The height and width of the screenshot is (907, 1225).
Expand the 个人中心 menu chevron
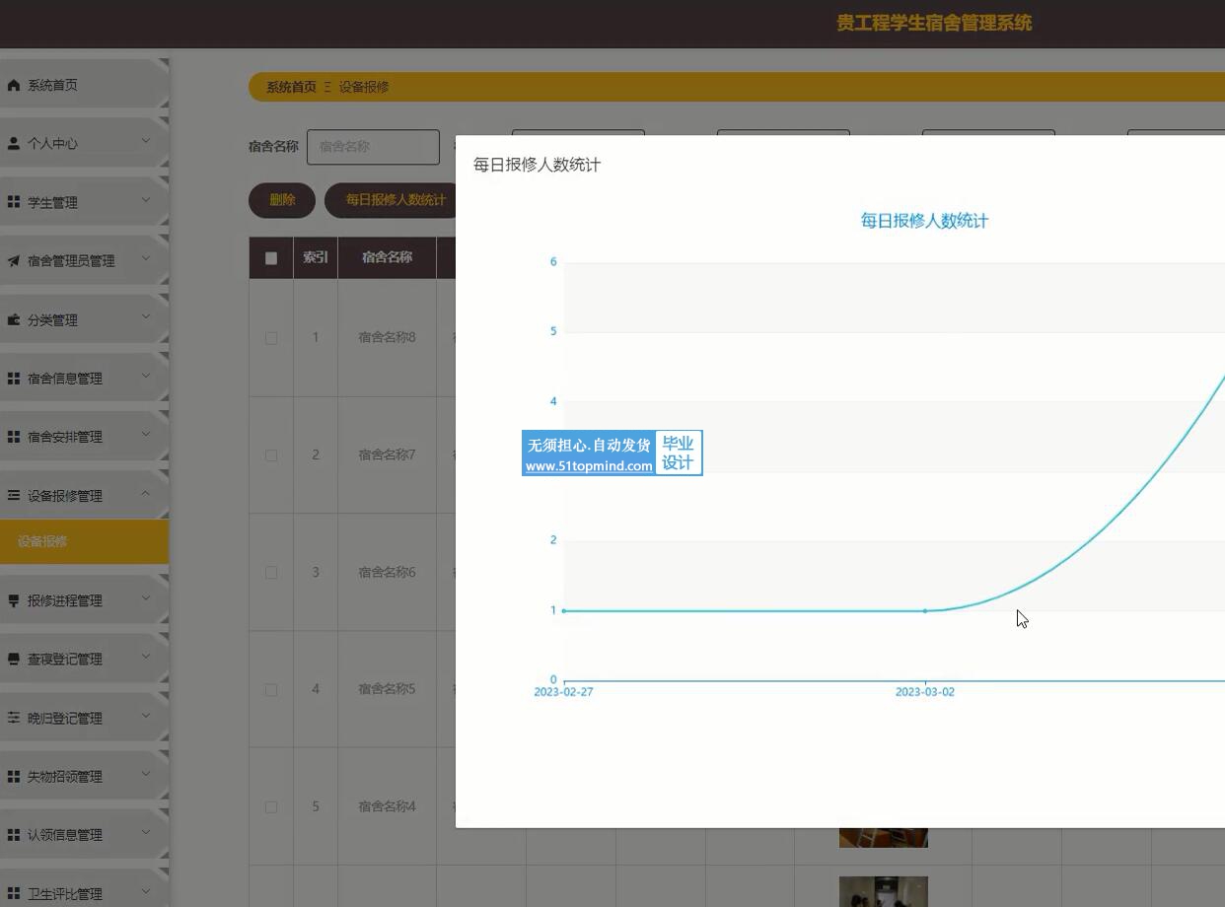point(146,141)
